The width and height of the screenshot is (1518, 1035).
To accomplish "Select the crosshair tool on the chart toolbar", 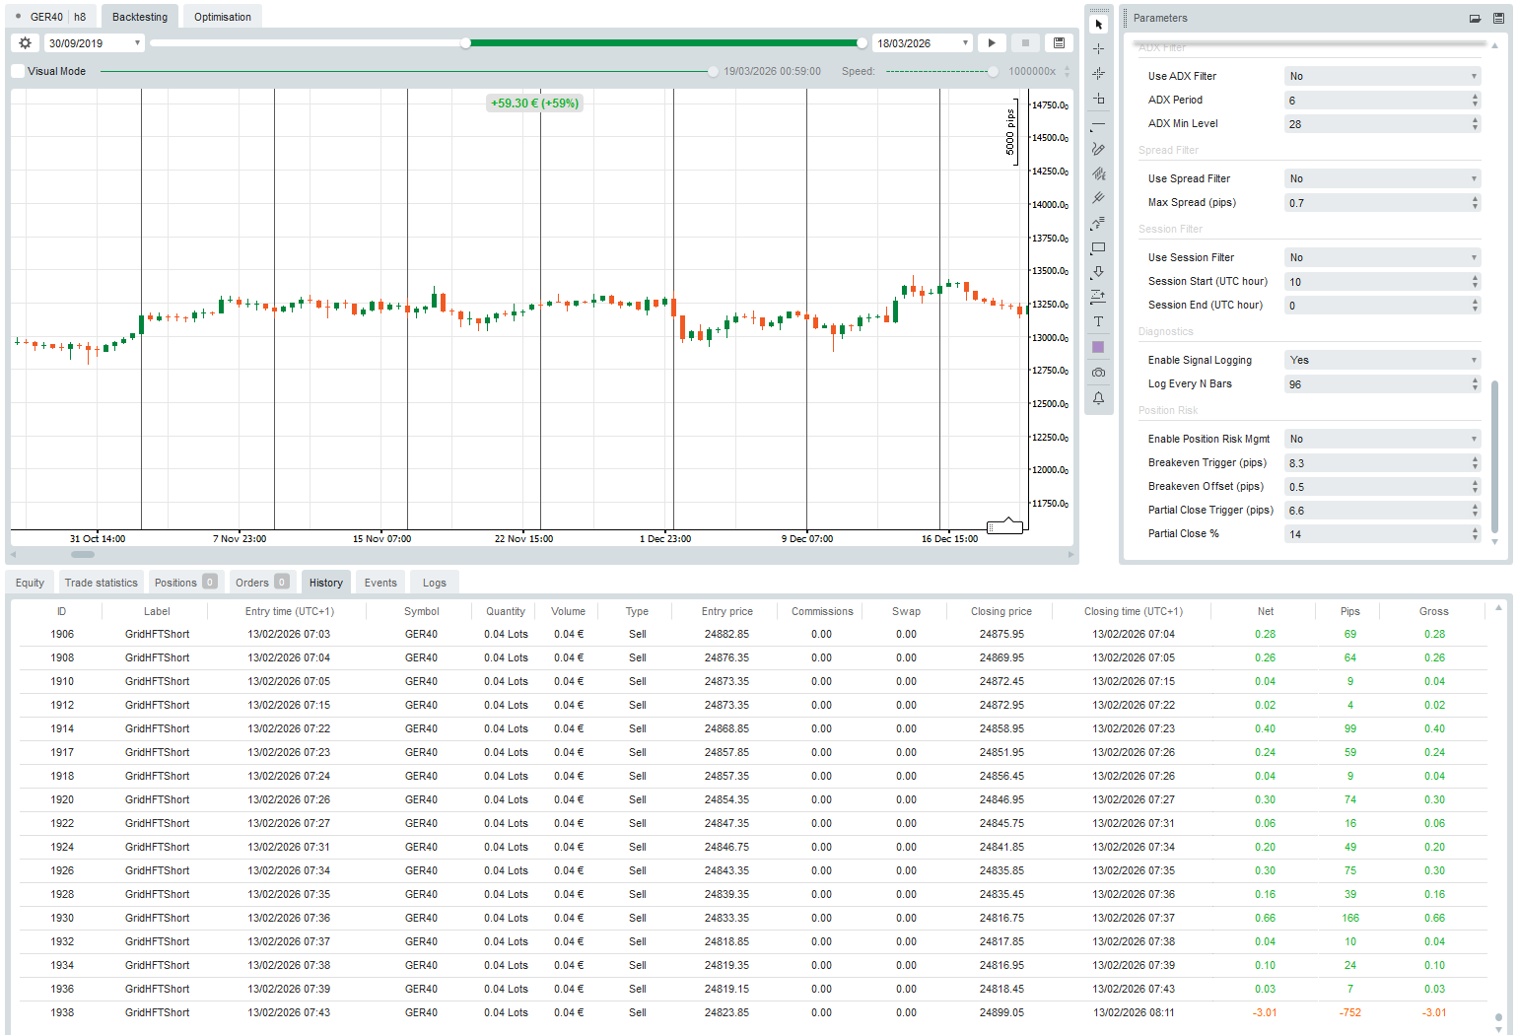I will point(1098,48).
